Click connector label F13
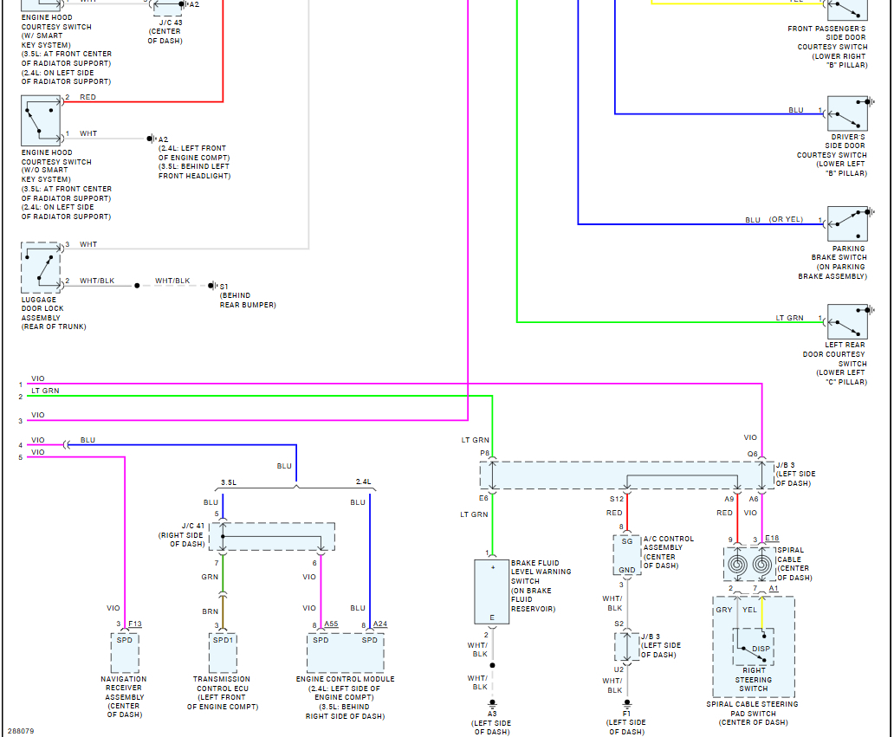 pyautogui.click(x=135, y=624)
